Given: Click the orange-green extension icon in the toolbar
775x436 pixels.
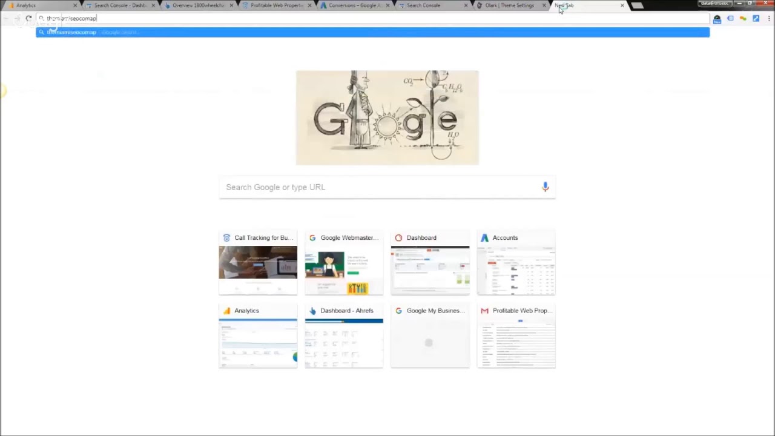Looking at the screenshot, I should 743,19.
